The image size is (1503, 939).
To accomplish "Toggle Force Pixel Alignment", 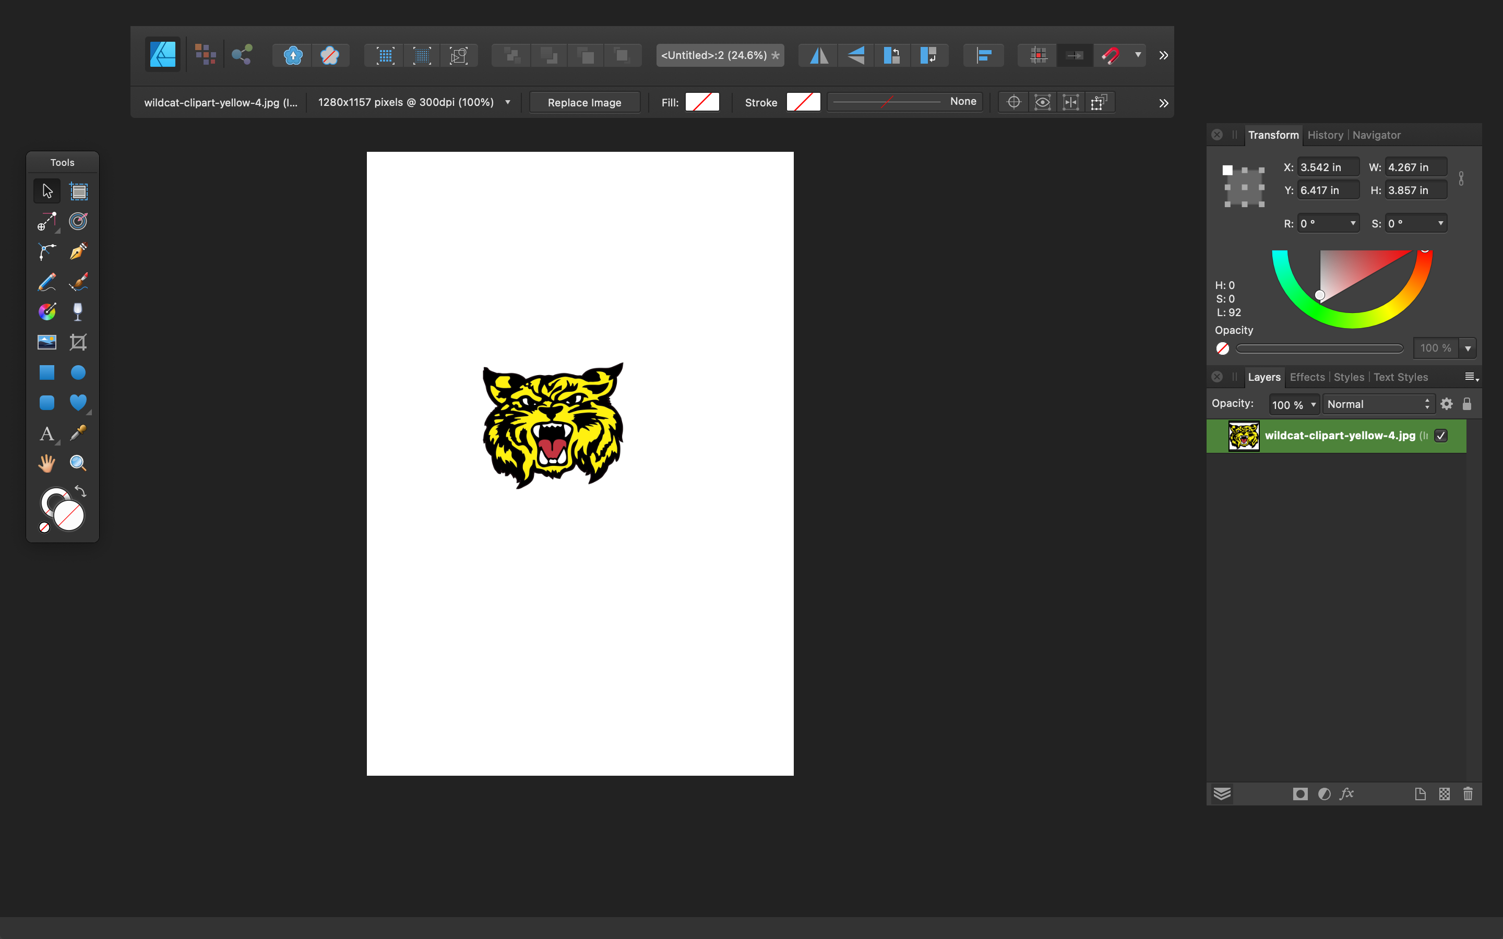I will 1039,55.
